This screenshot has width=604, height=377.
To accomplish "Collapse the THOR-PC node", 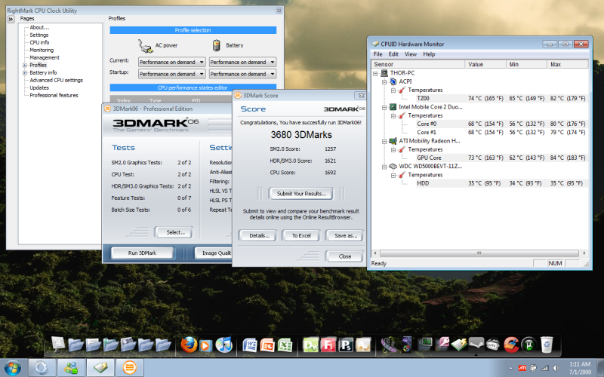I will [375, 73].
